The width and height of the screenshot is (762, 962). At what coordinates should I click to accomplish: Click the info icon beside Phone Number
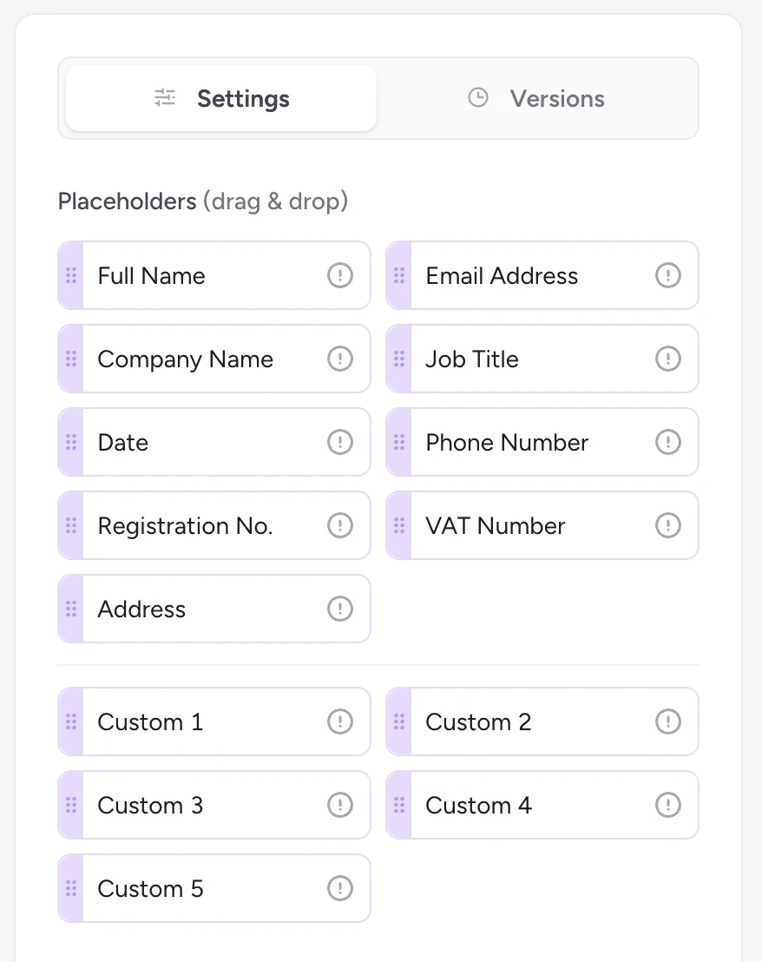[x=668, y=442]
